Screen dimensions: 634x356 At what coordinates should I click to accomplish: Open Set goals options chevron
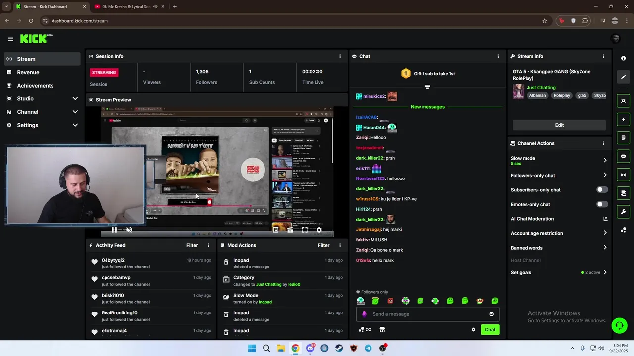click(x=605, y=272)
